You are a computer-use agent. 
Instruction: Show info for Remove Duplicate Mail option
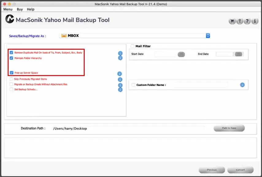click(120, 53)
